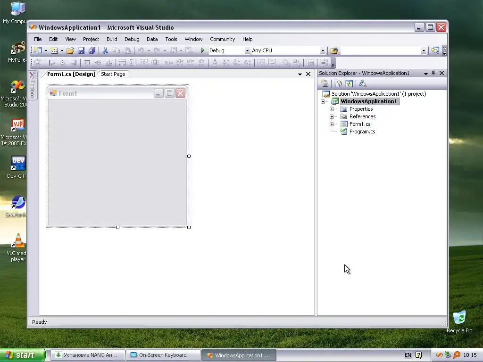Click the Undo arrow icon
Image resolution: width=483 pixels, height=362 pixels.
pyautogui.click(x=141, y=50)
